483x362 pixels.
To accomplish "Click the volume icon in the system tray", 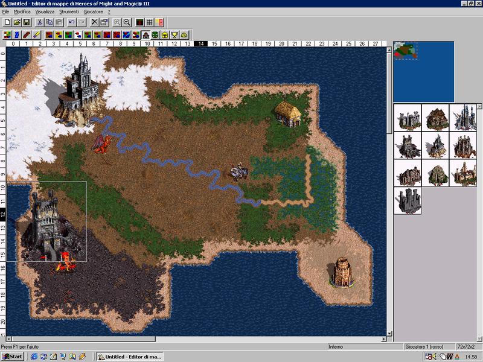I will 433,355.
